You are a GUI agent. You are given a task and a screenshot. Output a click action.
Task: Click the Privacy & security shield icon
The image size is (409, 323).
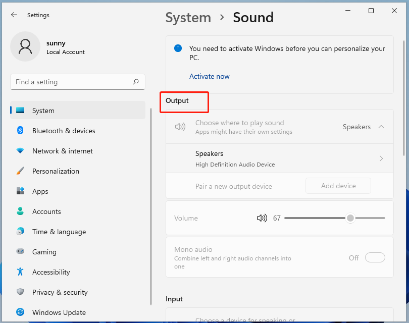coord(20,292)
